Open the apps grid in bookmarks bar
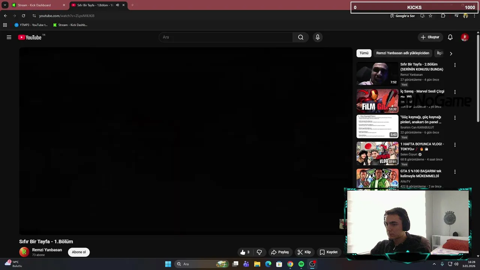The height and width of the screenshot is (270, 480). (5, 25)
